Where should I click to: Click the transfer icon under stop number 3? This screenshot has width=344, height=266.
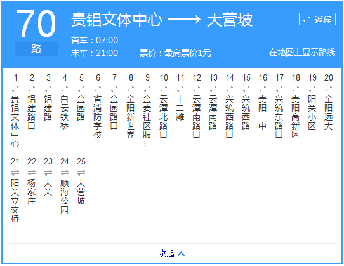click(x=48, y=89)
